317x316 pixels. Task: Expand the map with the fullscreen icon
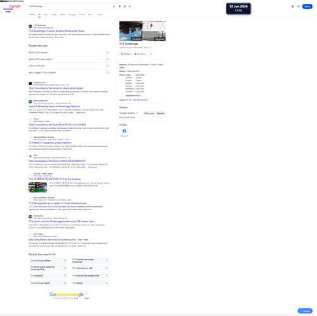pyautogui.click(x=163, y=23)
